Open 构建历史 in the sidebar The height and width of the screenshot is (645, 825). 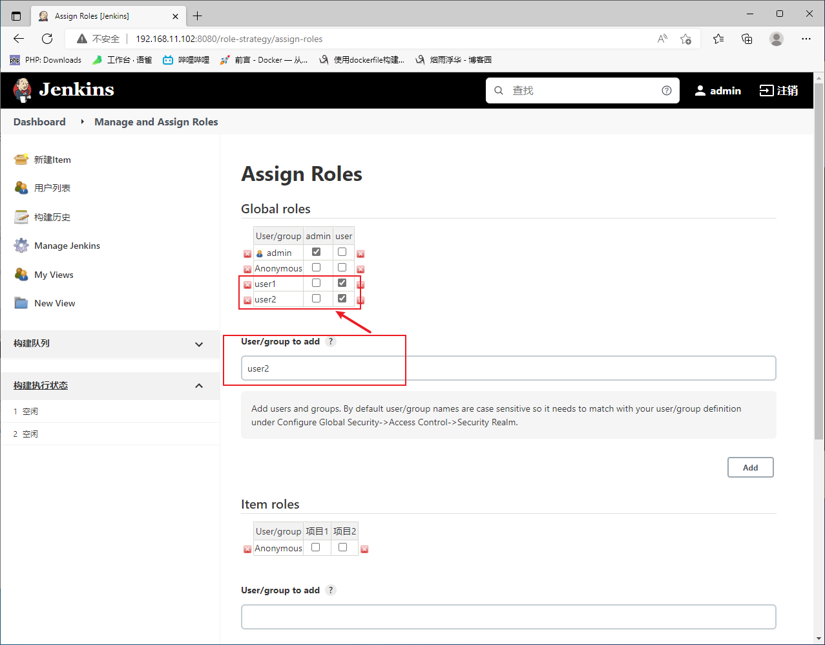(x=43, y=217)
